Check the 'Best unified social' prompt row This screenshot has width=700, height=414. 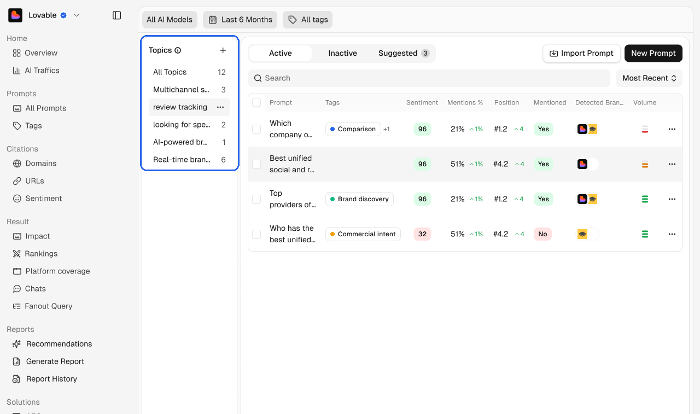point(256,164)
